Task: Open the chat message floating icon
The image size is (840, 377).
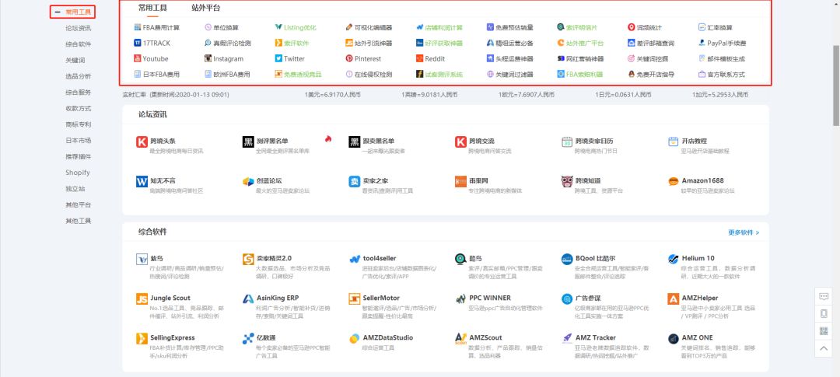Action: (824, 296)
